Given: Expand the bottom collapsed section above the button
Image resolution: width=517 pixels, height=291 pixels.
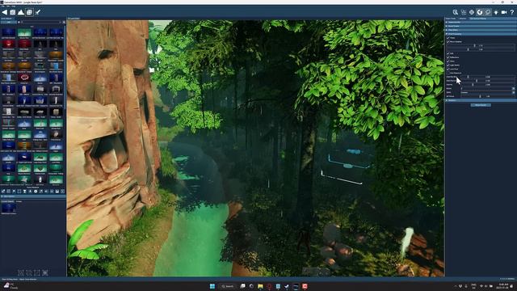Looking at the screenshot, I should coord(481,100).
